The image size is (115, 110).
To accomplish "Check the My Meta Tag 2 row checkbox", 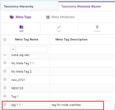I will coord(5,71).
